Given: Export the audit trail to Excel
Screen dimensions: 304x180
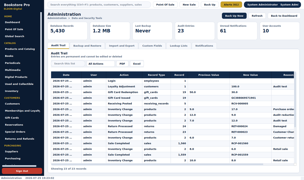Looking at the screenshot, I should (137, 64).
